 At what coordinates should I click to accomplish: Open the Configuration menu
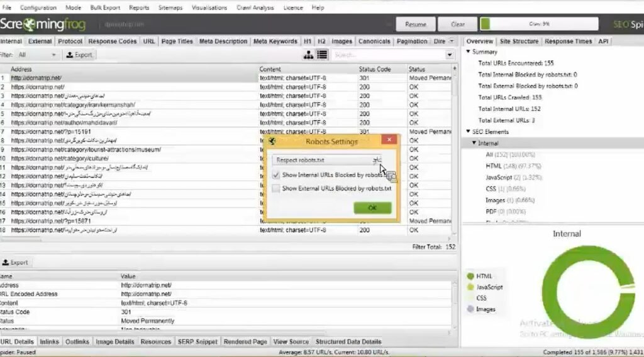(x=38, y=8)
